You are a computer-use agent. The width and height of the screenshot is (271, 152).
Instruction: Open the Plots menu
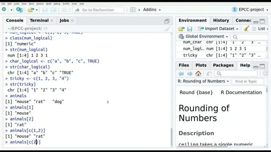point(31,4)
